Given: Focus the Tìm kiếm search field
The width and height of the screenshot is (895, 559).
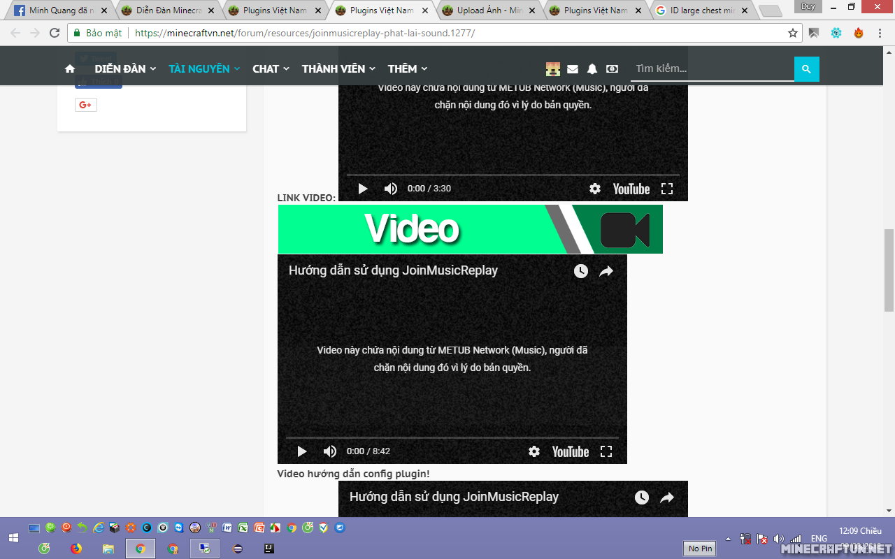Looking at the screenshot, I should (712, 68).
